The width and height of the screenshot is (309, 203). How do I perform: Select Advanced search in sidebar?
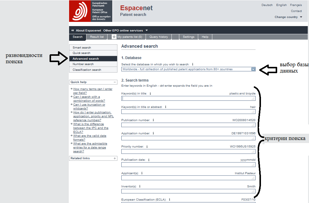click(x=93, y=58)
